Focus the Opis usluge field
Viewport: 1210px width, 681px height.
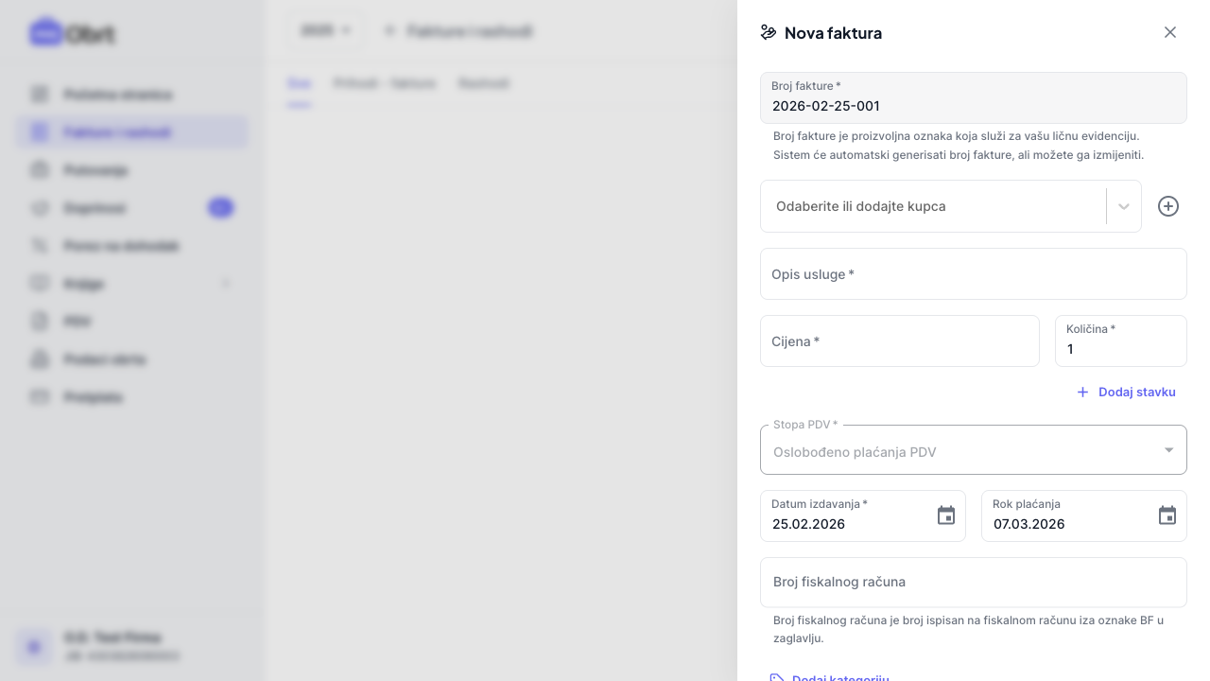[974, 274]
